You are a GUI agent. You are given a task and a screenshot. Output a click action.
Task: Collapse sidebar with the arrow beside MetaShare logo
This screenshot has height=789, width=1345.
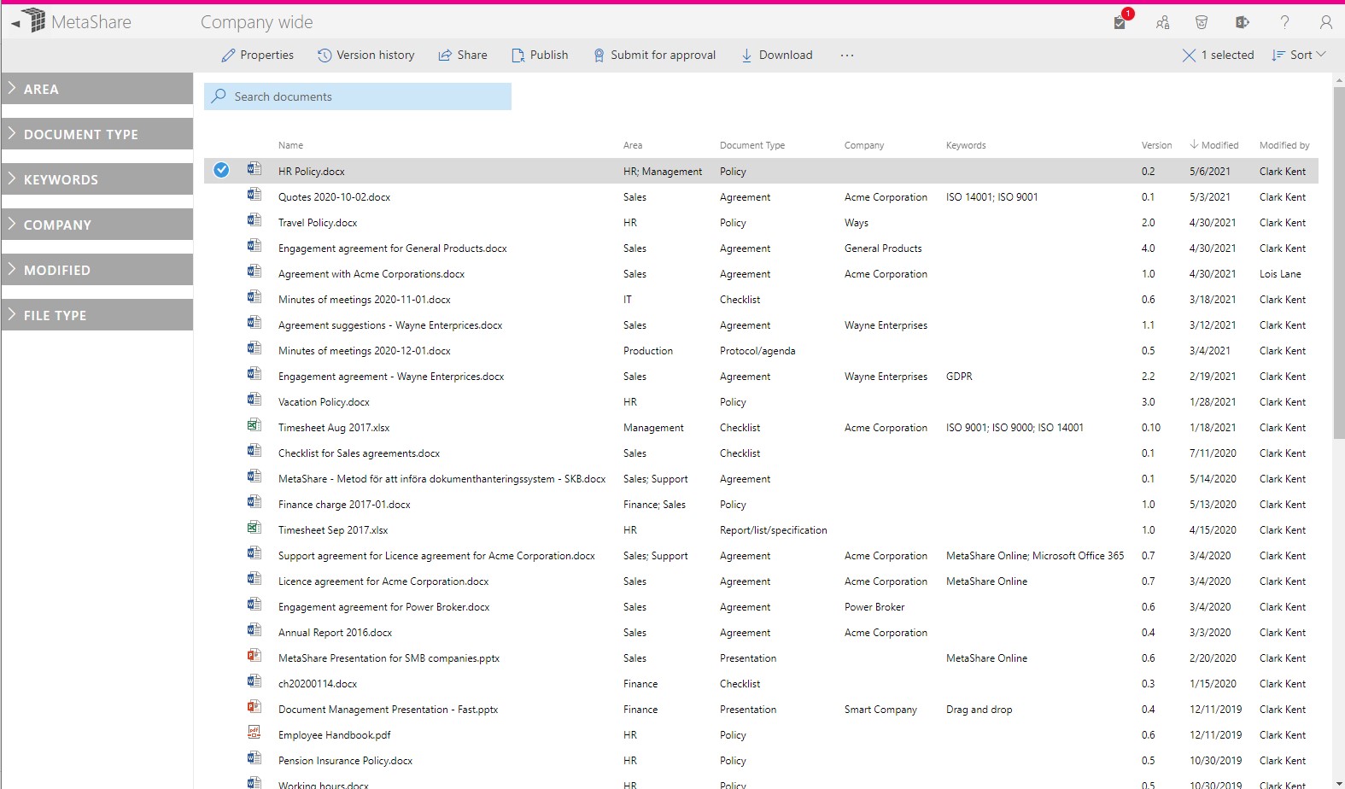click(x=15, y=24)
